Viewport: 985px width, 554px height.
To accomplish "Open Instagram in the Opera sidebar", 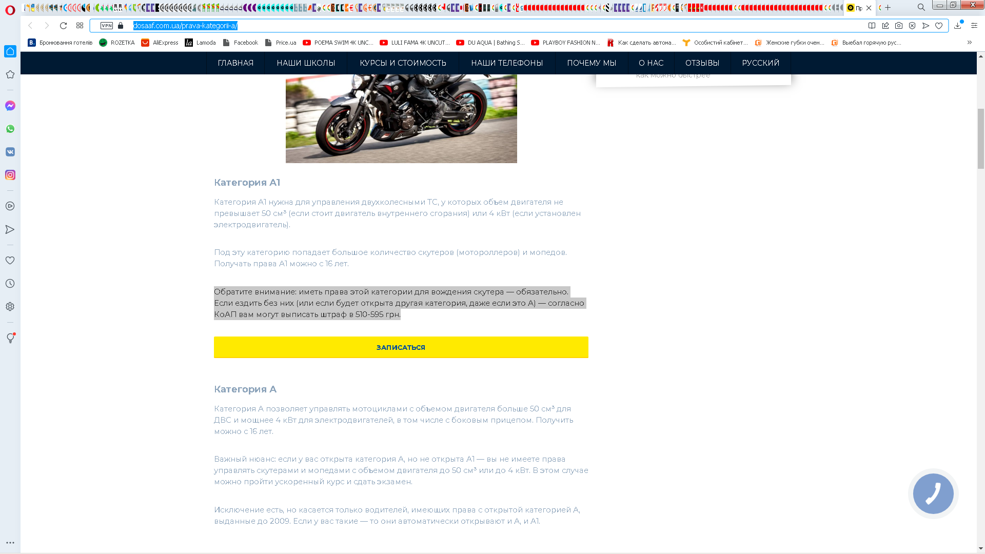I will tap(10, 175).
